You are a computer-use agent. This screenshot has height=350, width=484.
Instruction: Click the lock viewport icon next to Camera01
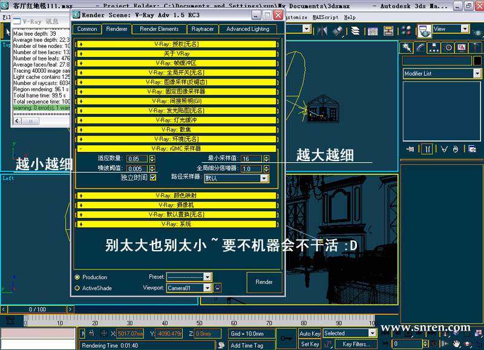(217, 288)
